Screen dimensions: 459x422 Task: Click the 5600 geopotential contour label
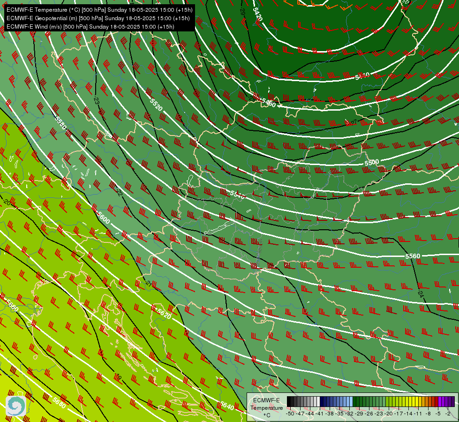click(104, 218)
